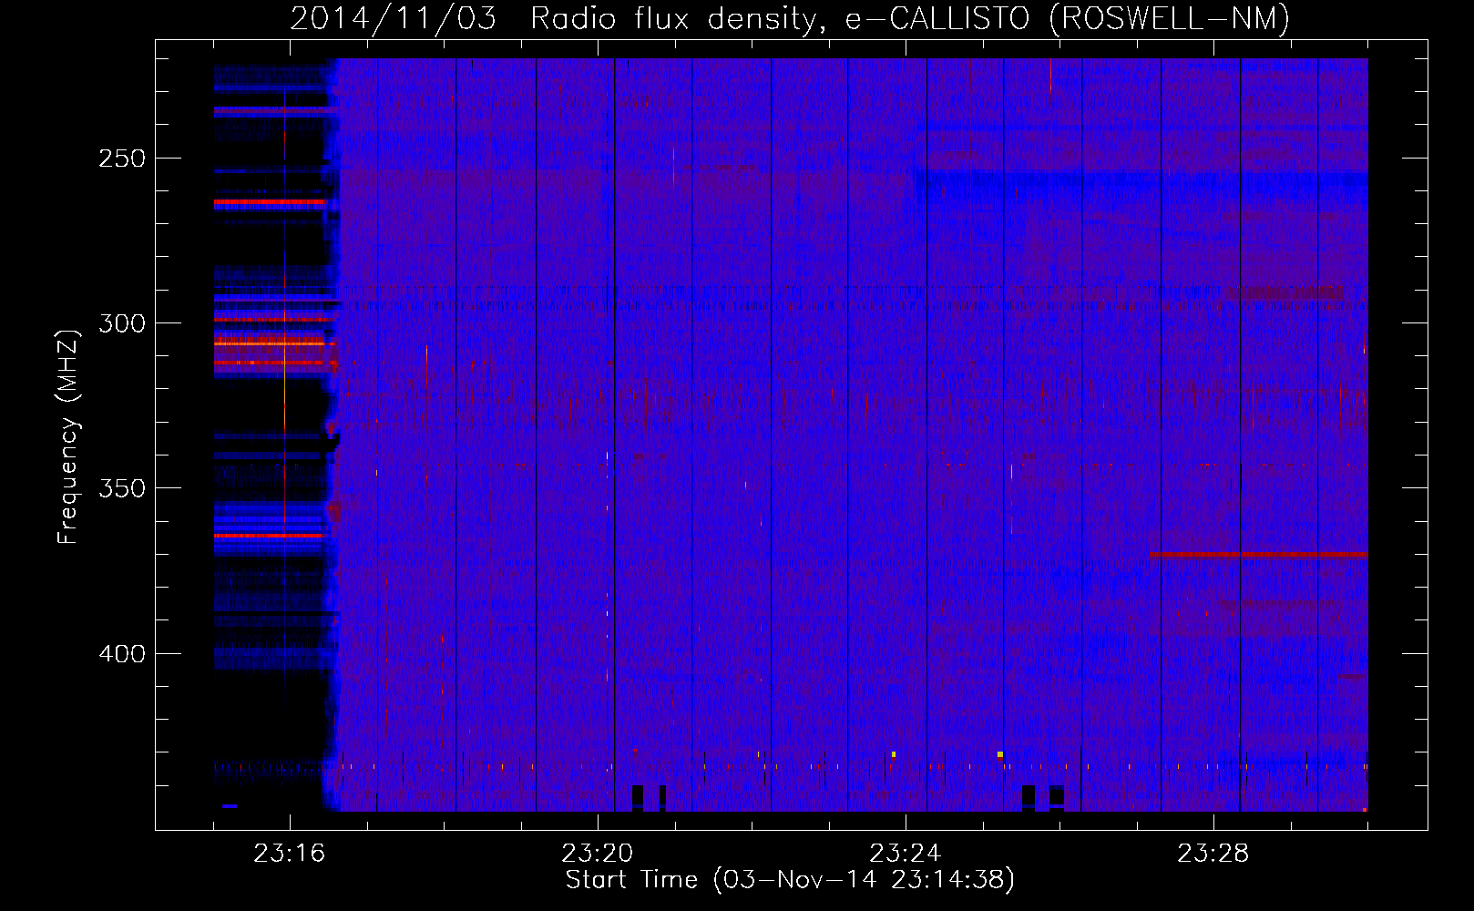Click the 300 frequency tick label
The height and width of the screenshot is (911, 1474).
(122, 323)
